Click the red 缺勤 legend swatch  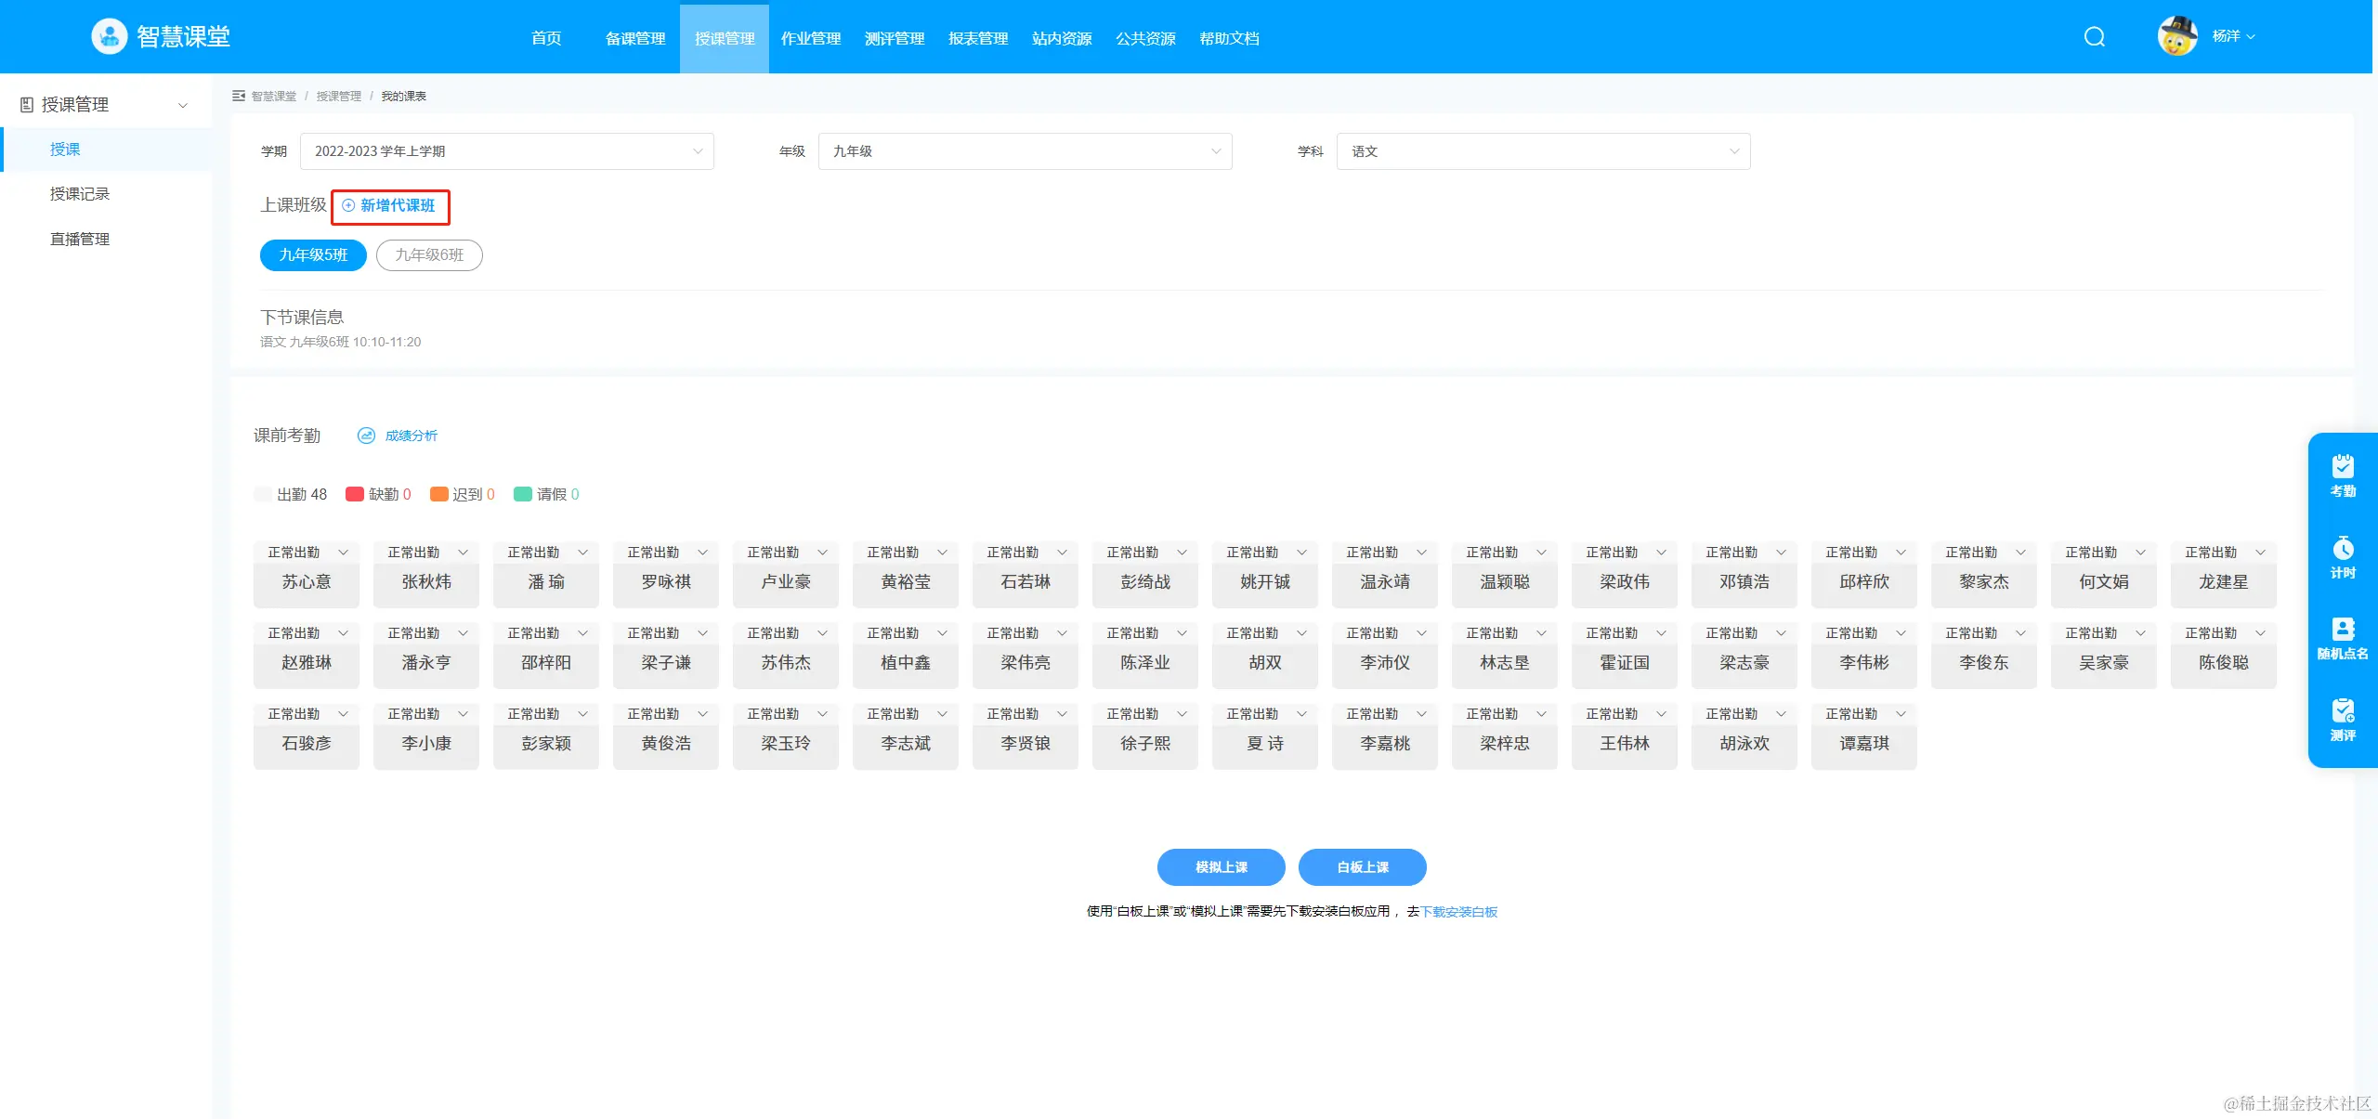tap(354, 494)
